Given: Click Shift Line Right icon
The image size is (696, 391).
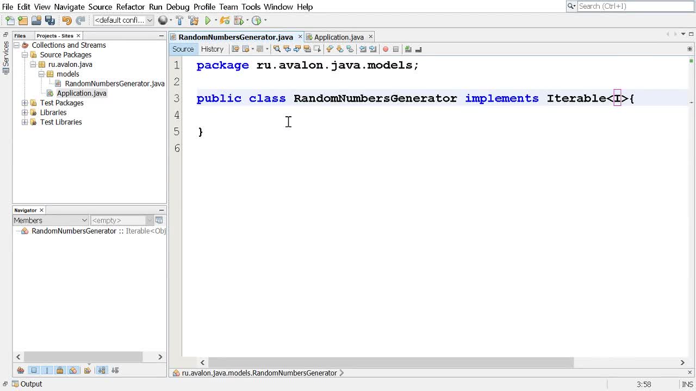Looking at the screenshot, I should pyautogui.click(x=372, y=49).
